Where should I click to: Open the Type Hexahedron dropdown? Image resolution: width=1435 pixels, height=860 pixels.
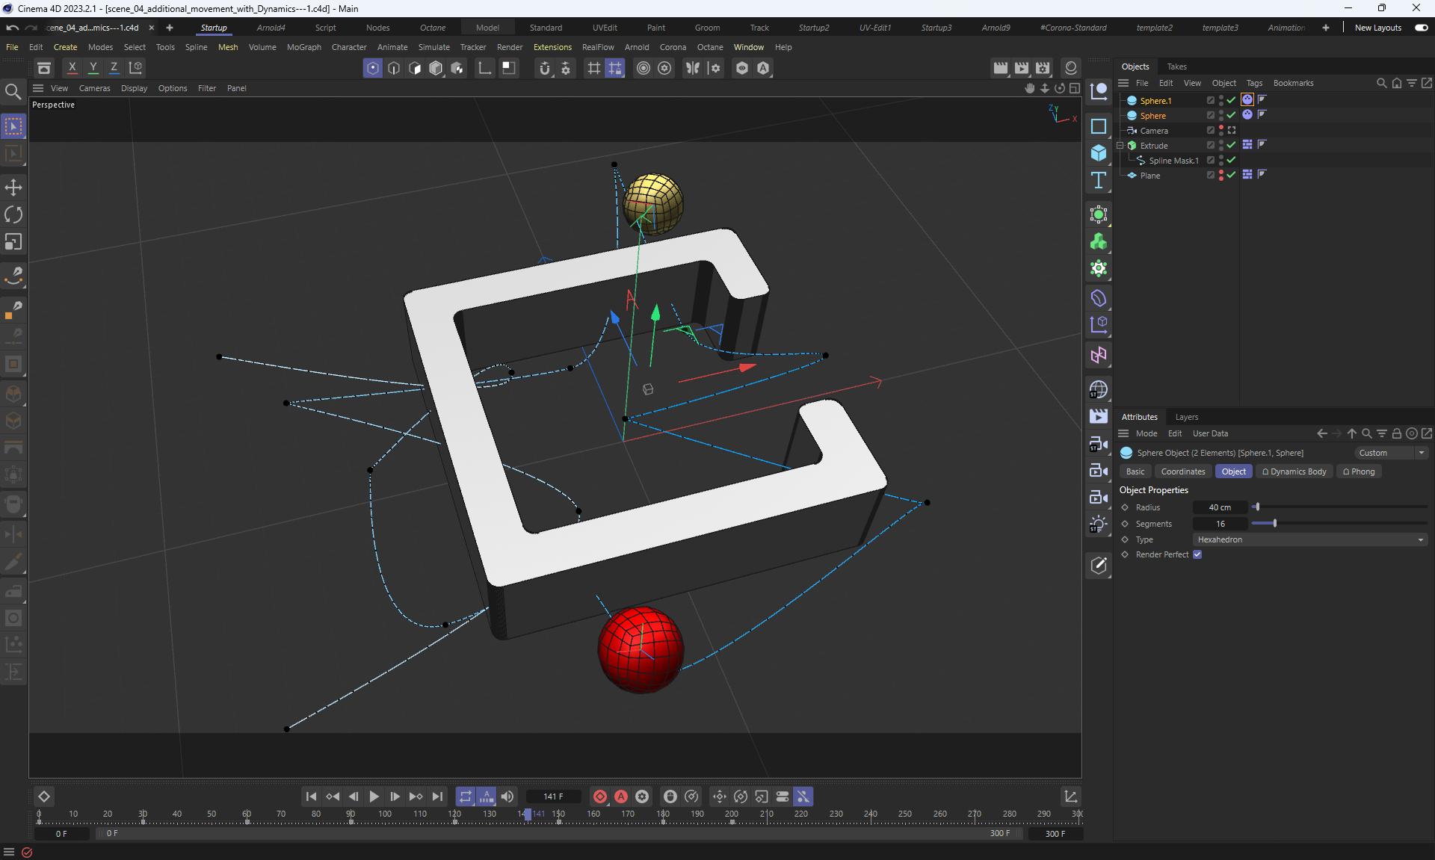1310,539
